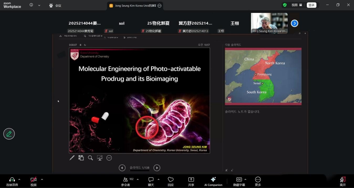Open the 更多 more options icon
Viewport: 354px width, 188px height.
click(x=258, y=181)
